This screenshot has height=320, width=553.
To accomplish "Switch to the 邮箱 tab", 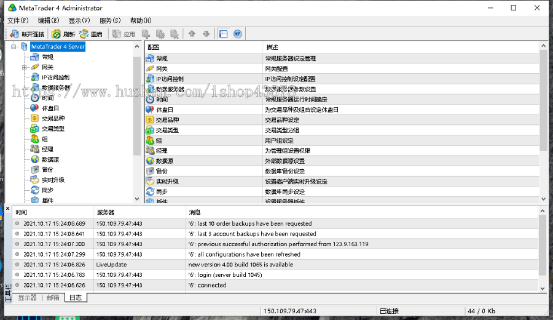I will tap(53, 298).
